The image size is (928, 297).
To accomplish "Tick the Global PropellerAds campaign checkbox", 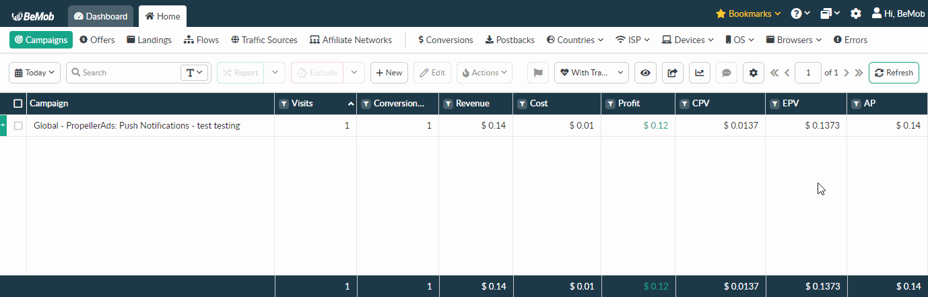I will (18, 125).
